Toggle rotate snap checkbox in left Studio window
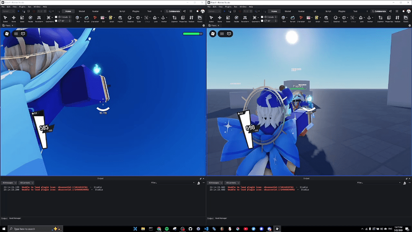This screenshot has height=232, width=412. pyautogui.click(x=56, y=21)
